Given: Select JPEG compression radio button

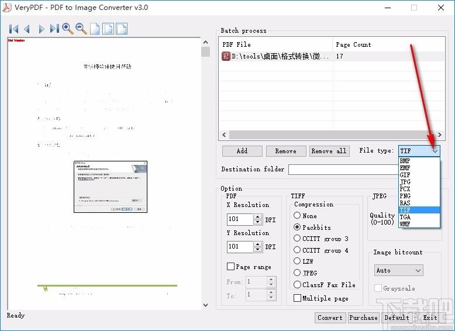Looking at the screenshot, I should tap(297, 273).
